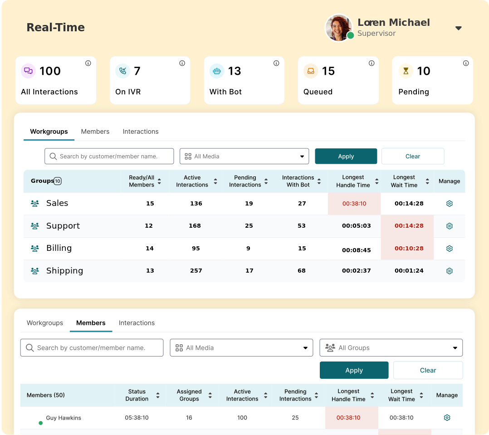
Task: Open the info tooltip on All Interactions card
Action: click(88, 63)
